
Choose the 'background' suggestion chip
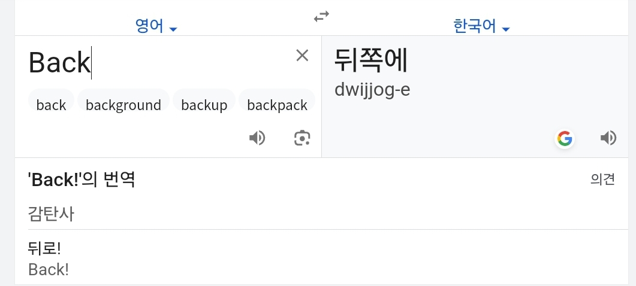coord(123,105)
